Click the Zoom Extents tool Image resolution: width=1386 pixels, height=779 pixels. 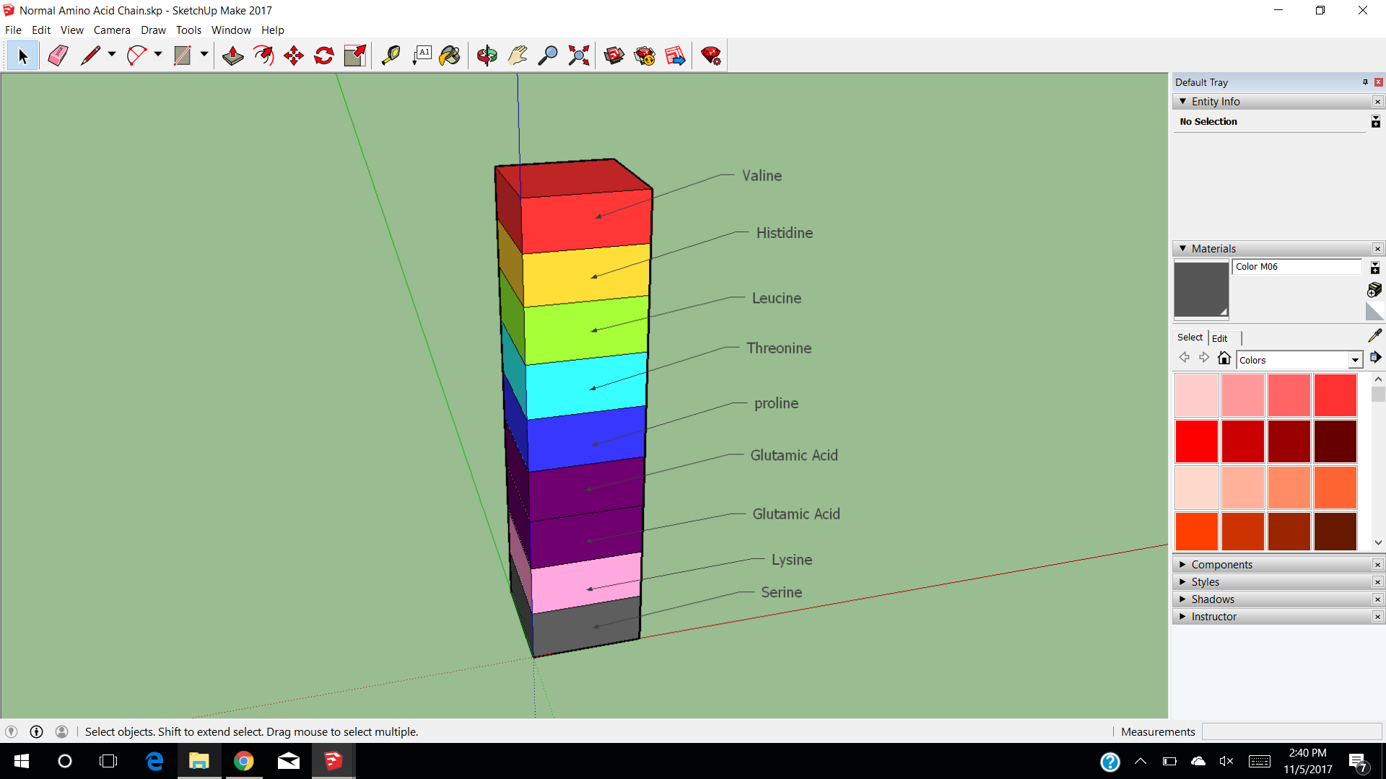tap(578, 56)
